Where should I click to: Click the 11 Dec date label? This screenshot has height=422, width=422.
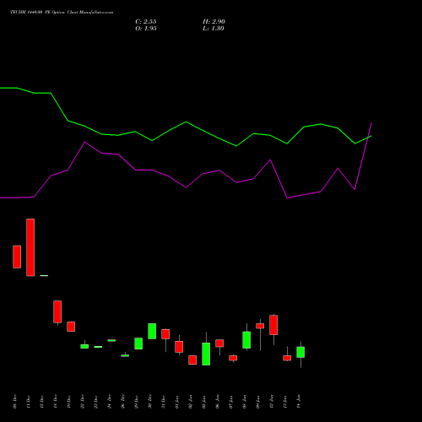(x=28, y=402)
